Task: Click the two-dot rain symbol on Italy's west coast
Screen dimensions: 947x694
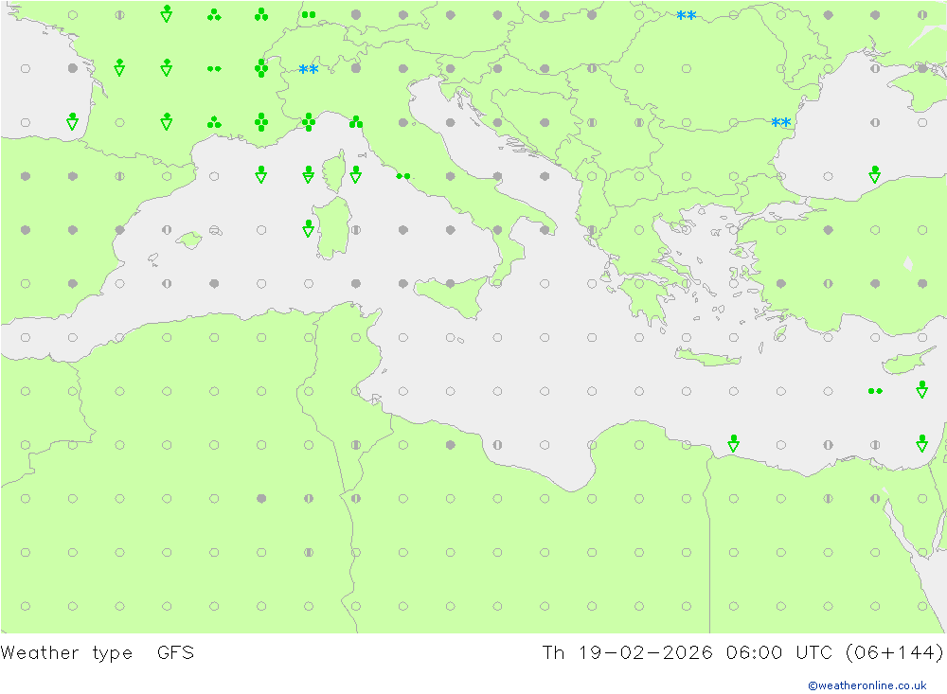Action: (403, 176)
